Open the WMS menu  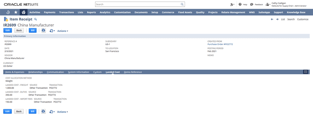[x=252, y=12]
